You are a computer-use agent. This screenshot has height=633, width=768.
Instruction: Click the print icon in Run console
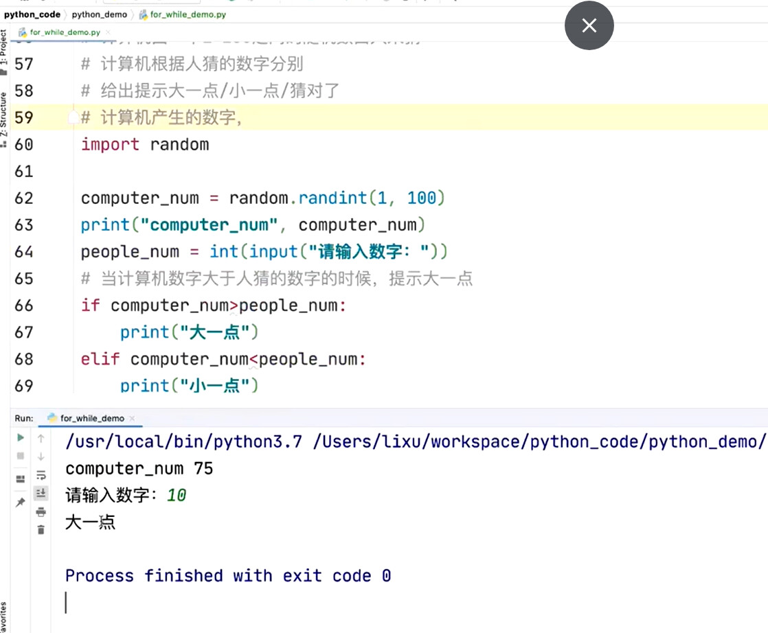pyautogui.click(x=41, y=512)
